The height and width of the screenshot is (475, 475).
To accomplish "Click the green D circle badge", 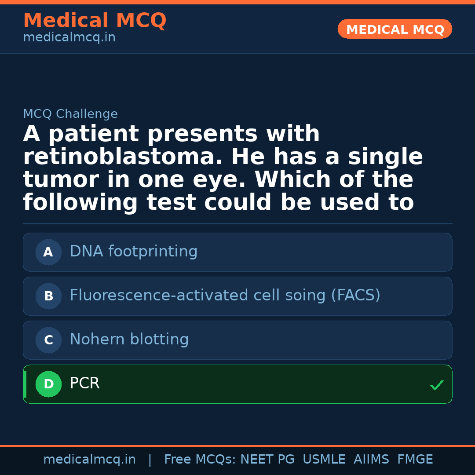I will point(48,384).
